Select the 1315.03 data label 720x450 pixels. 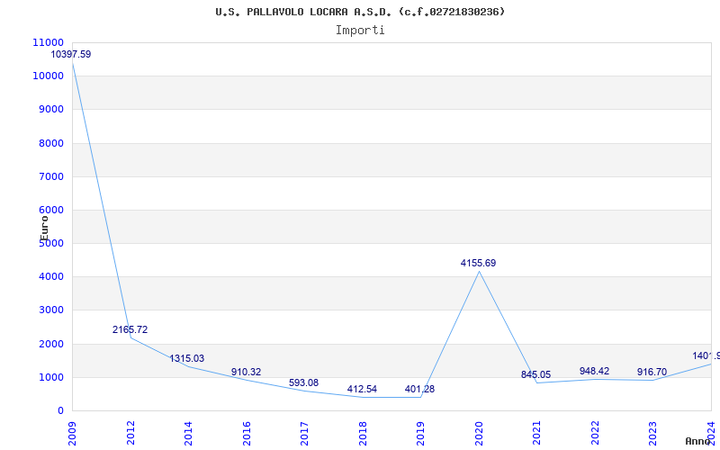pos(187,358)
